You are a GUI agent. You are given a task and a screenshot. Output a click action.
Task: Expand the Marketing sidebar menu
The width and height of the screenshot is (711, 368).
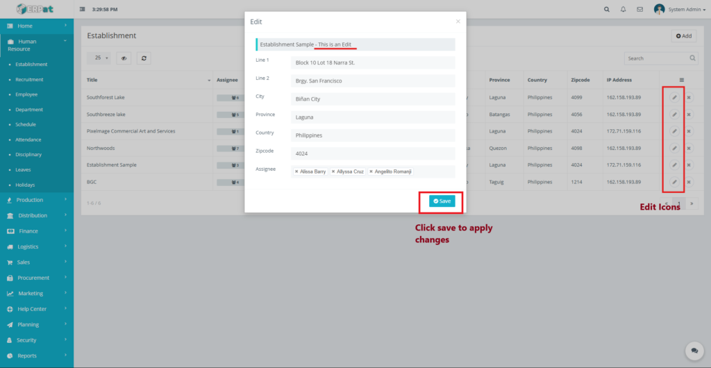coord(37,293)
